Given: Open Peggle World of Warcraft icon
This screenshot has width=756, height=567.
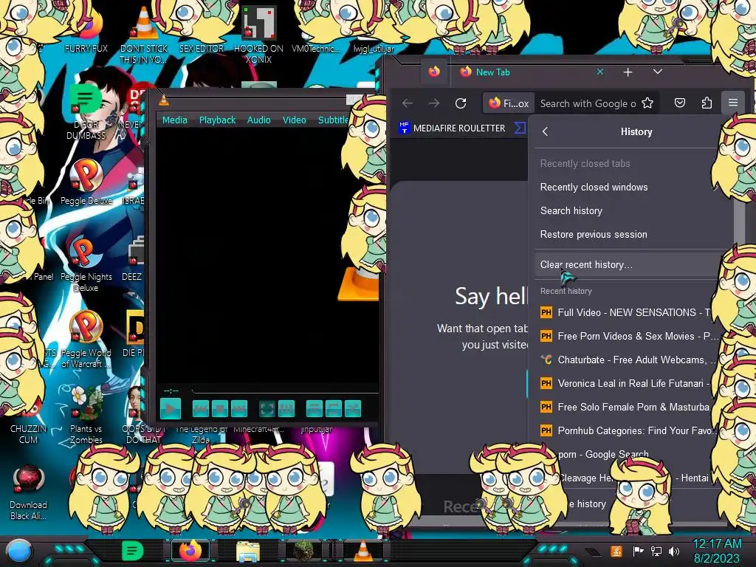Looking at the screenshot, I should click(x=86, y=340).
